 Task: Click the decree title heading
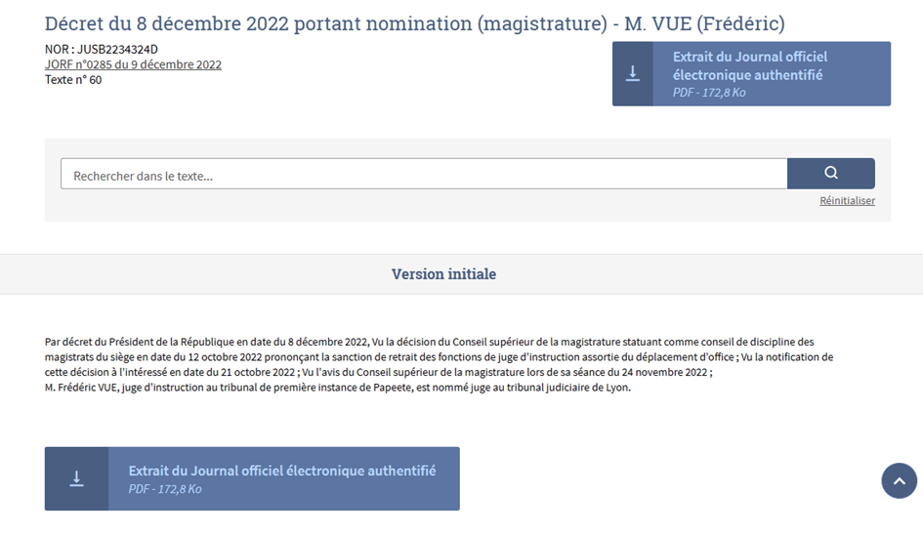click(414, 23)
